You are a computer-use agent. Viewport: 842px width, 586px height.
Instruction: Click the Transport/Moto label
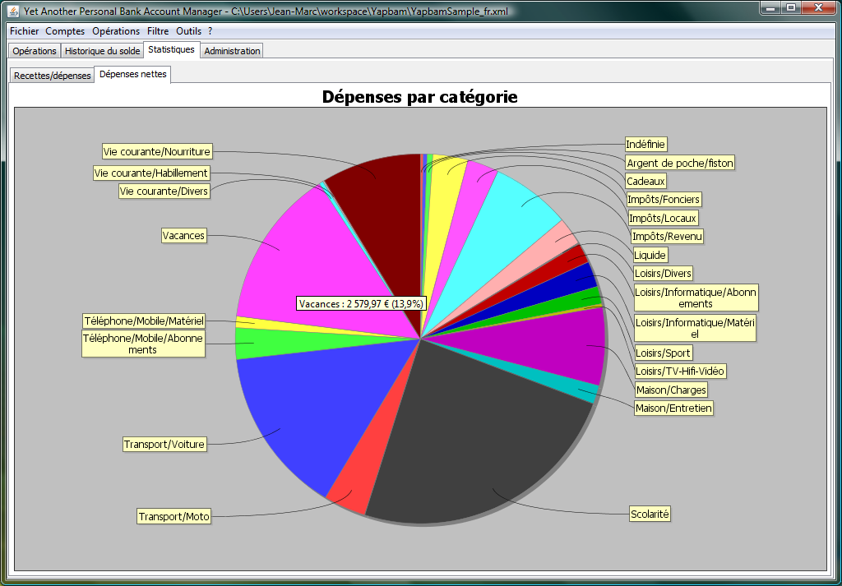[x=174, y=516]
